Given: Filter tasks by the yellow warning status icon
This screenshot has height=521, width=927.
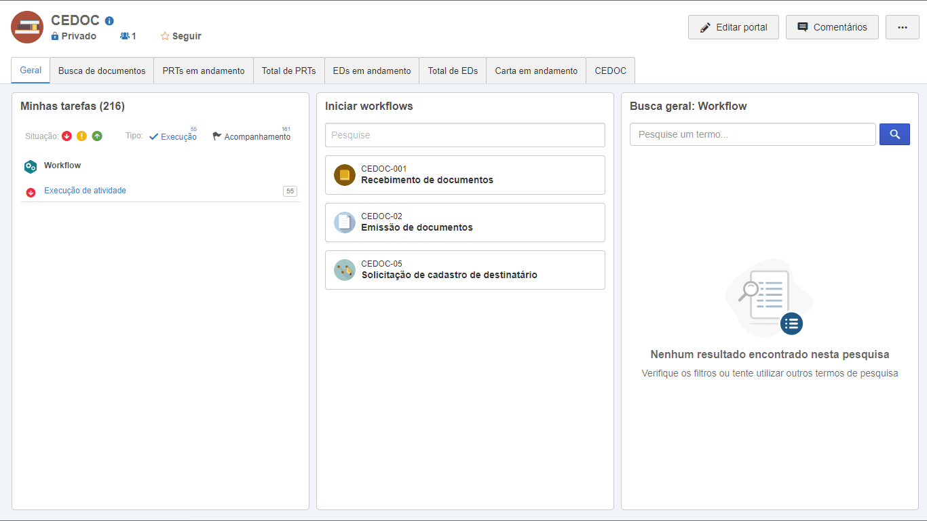Looking at the screenshot, I should pyautogui.click(x=81, y=136).
